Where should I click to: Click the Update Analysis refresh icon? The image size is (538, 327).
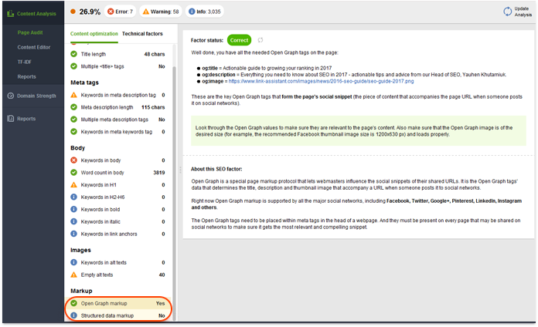[x=507, y=12]
